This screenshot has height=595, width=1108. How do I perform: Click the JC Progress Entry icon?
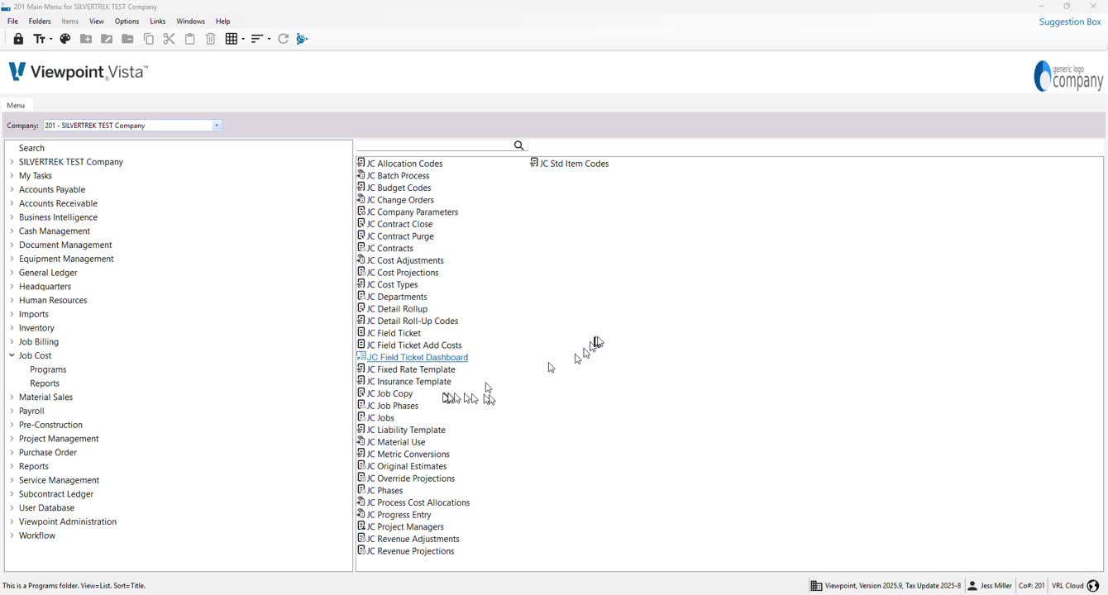coord(361,514)
